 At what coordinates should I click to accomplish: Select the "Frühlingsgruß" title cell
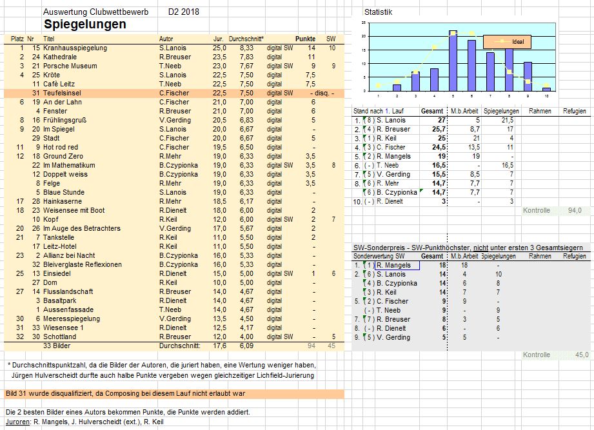[64, 121]
